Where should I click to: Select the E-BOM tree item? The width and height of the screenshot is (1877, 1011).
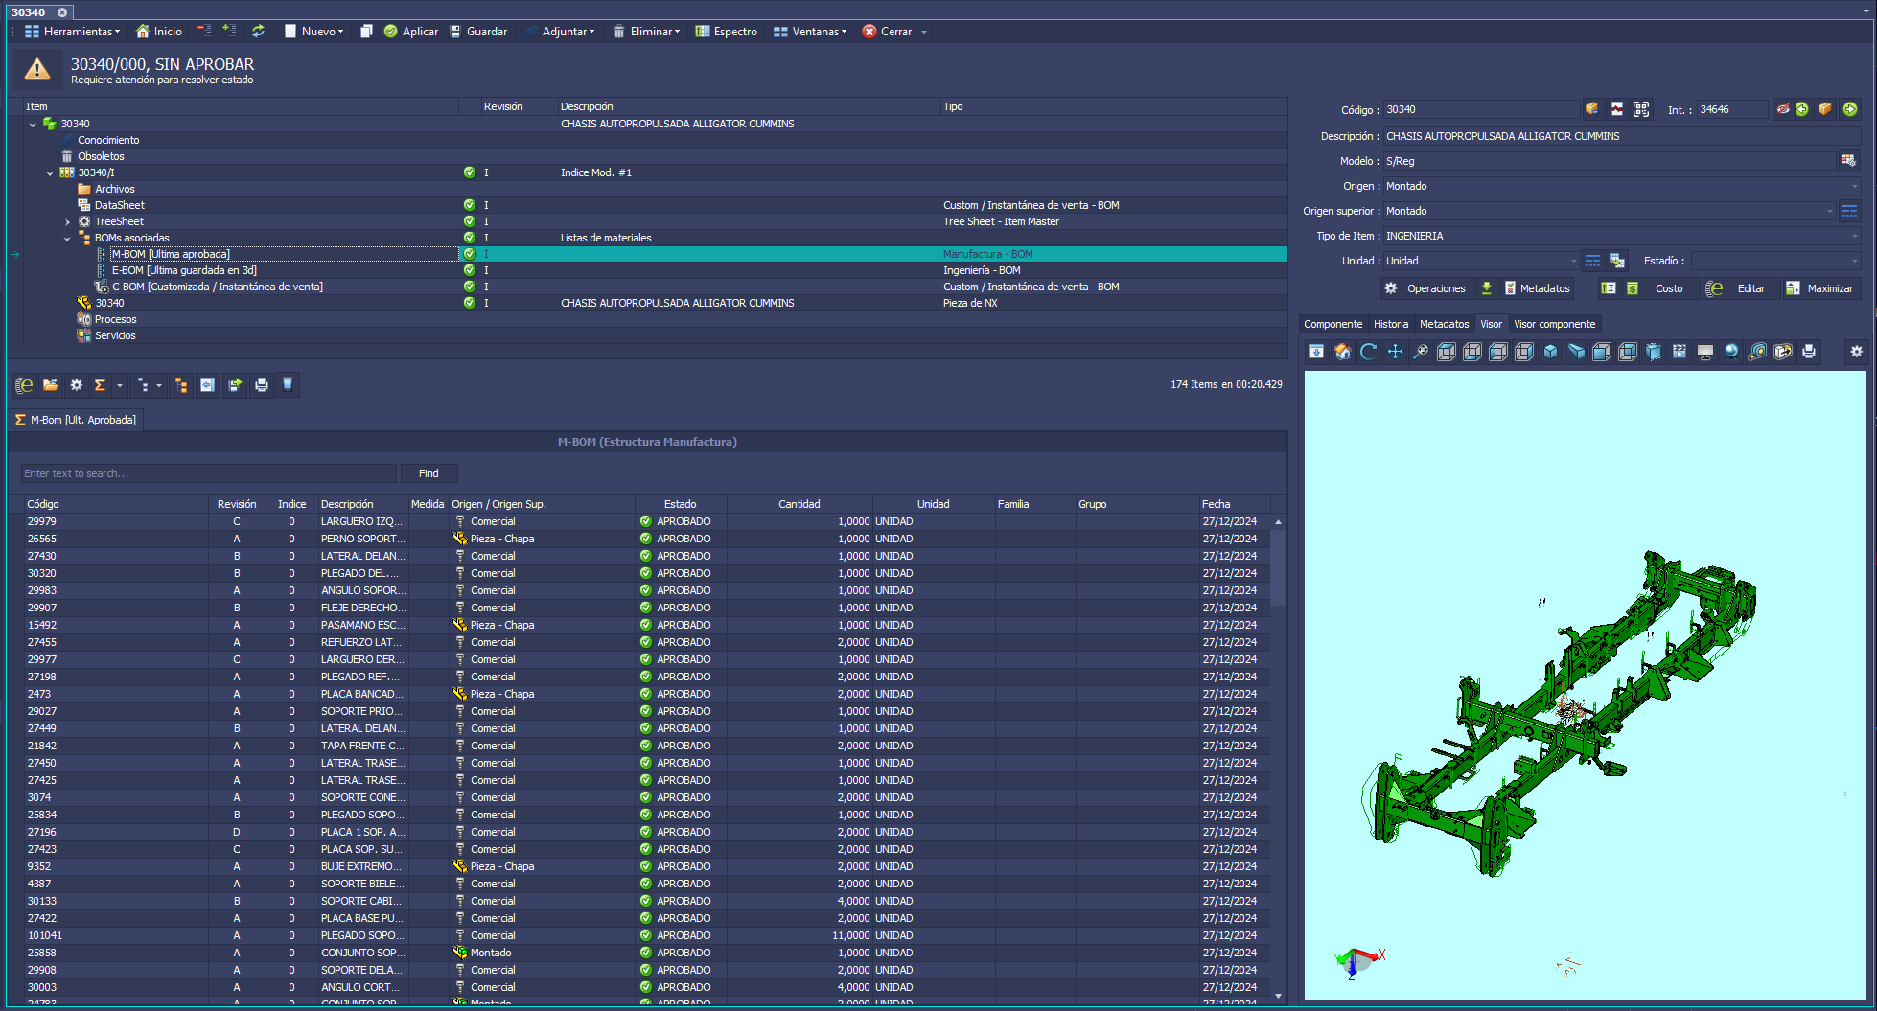click(x=184, y=270)
